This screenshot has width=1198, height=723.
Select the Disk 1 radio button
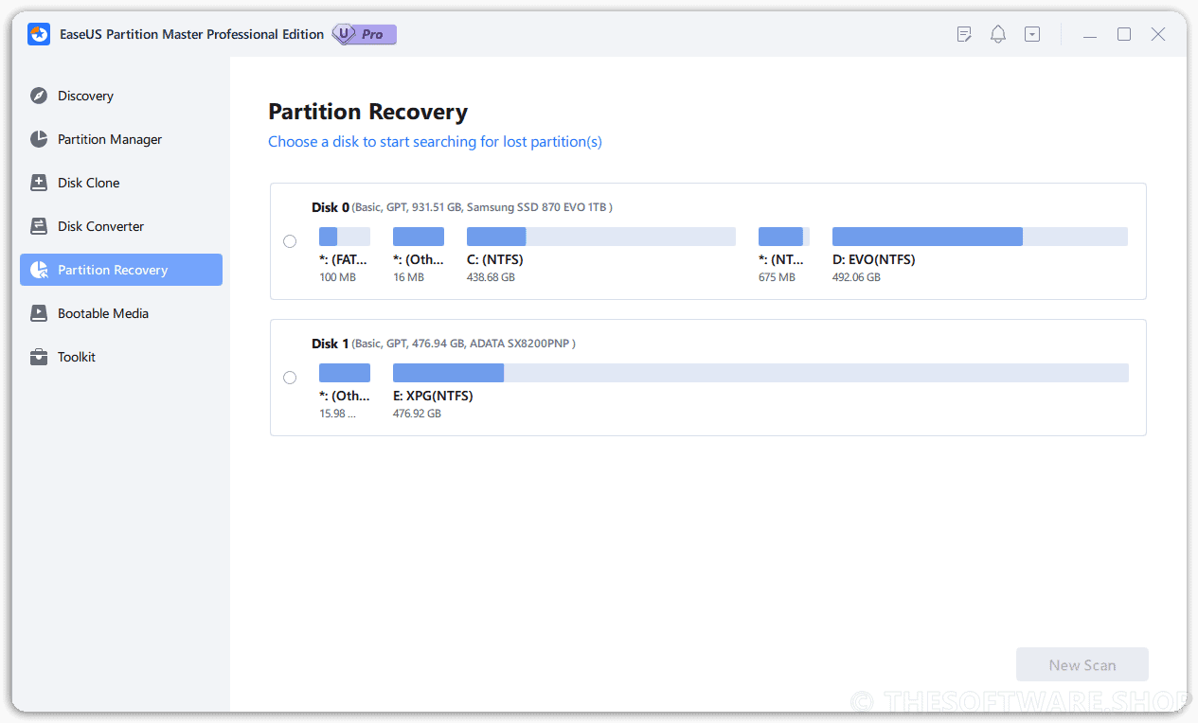[290, 378]
